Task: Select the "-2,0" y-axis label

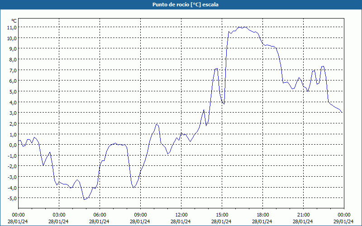Action: (12, 166)
